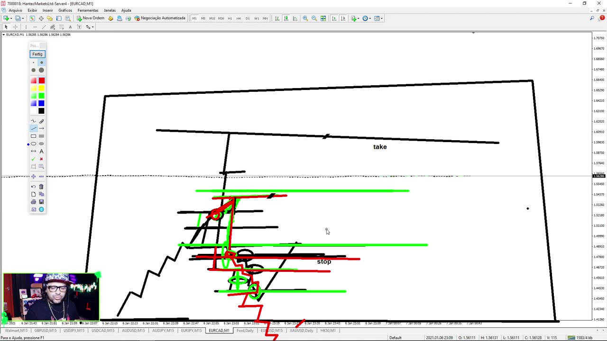Screen dimensions: 607x341
Task: Click the search magnifier icon top right
Action: (592, 18)
